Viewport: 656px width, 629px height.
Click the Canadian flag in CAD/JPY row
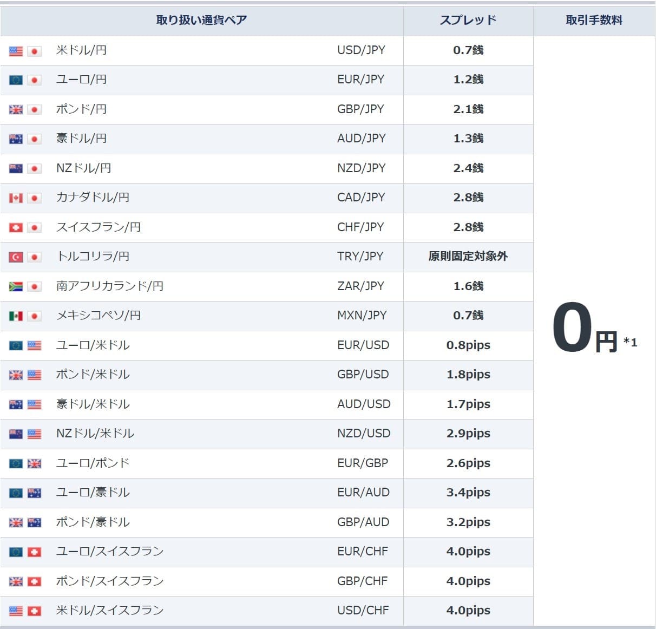16,198
